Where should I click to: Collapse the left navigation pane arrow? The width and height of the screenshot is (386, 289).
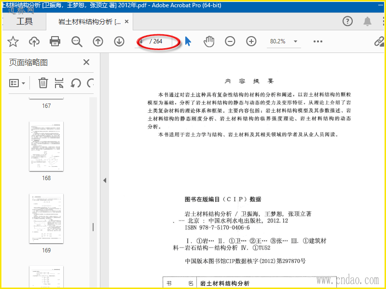(x=105, y=180)
